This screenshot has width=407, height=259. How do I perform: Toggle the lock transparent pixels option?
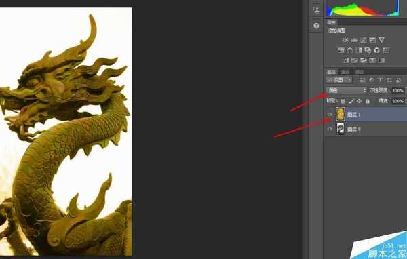[x=343, y=101]
